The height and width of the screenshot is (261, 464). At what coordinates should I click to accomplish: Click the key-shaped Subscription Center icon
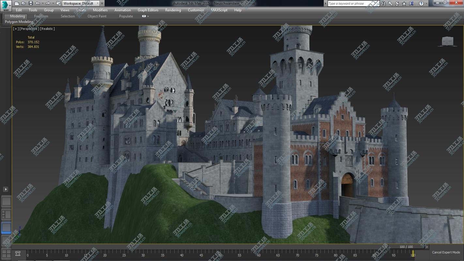click(390, 4)
